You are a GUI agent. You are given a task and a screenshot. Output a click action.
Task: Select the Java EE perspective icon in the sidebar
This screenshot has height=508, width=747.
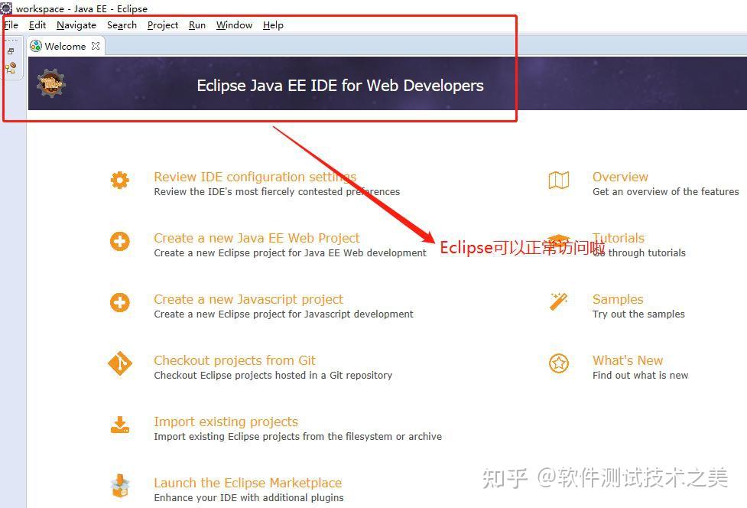pos(11,68)
